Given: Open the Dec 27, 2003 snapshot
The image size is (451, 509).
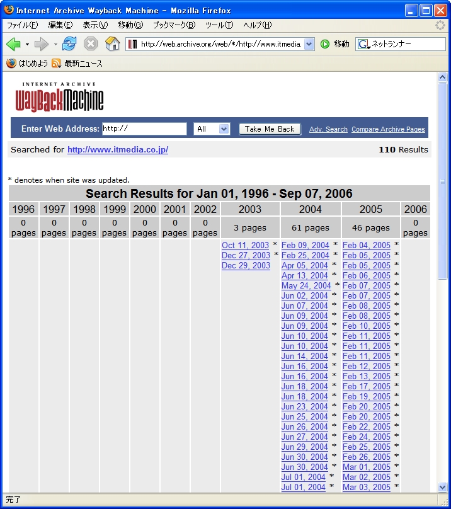Looking at the screenshot, I should coord(246,256).
